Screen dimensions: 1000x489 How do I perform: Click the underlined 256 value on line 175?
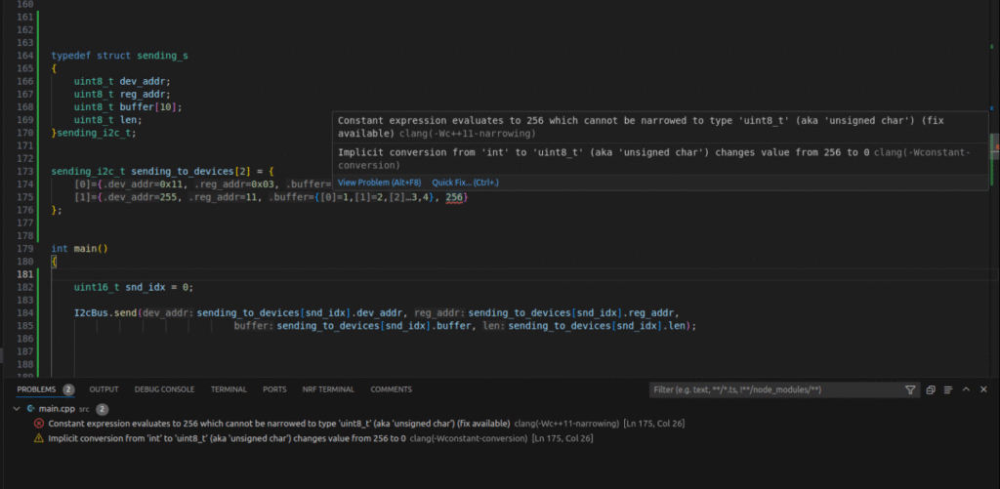tap(454, 197)
